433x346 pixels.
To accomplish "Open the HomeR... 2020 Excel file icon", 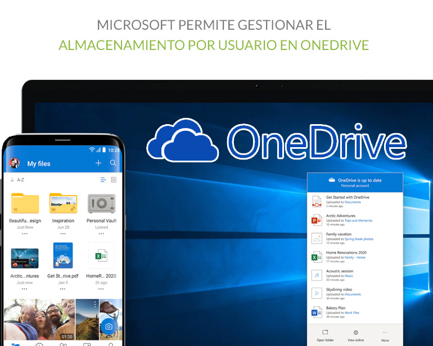I will pyautogui.click(x=101, y=256).
